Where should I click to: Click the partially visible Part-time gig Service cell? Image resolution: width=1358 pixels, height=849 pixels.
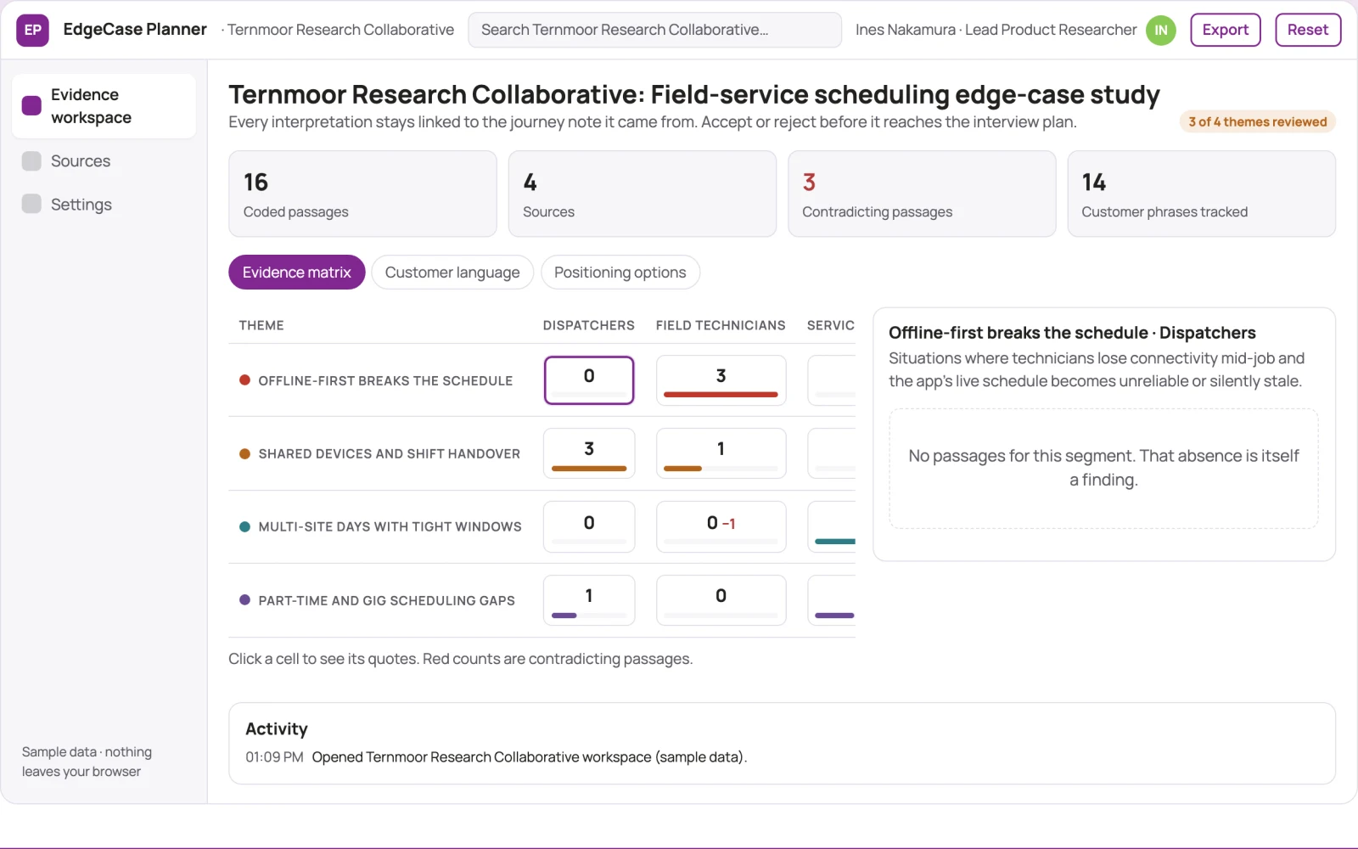coord(832,599)
